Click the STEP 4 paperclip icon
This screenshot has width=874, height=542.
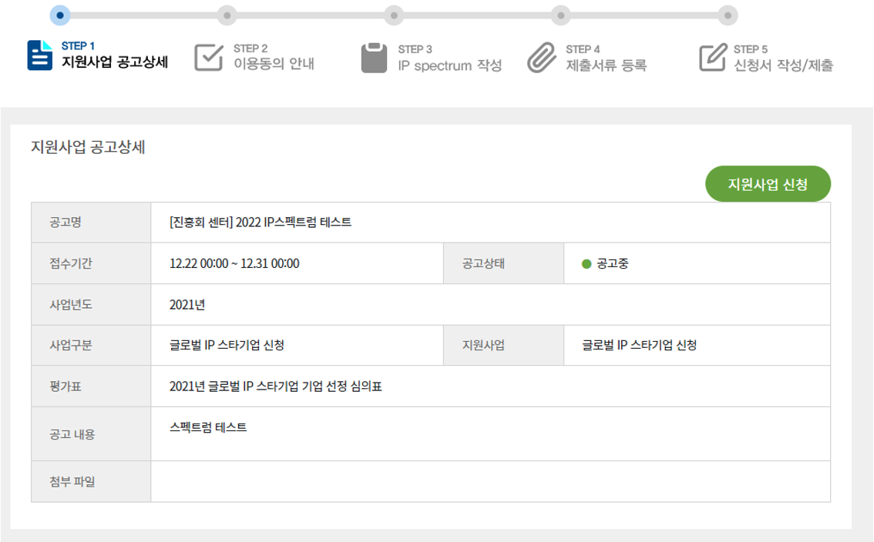tap(541, 58)
